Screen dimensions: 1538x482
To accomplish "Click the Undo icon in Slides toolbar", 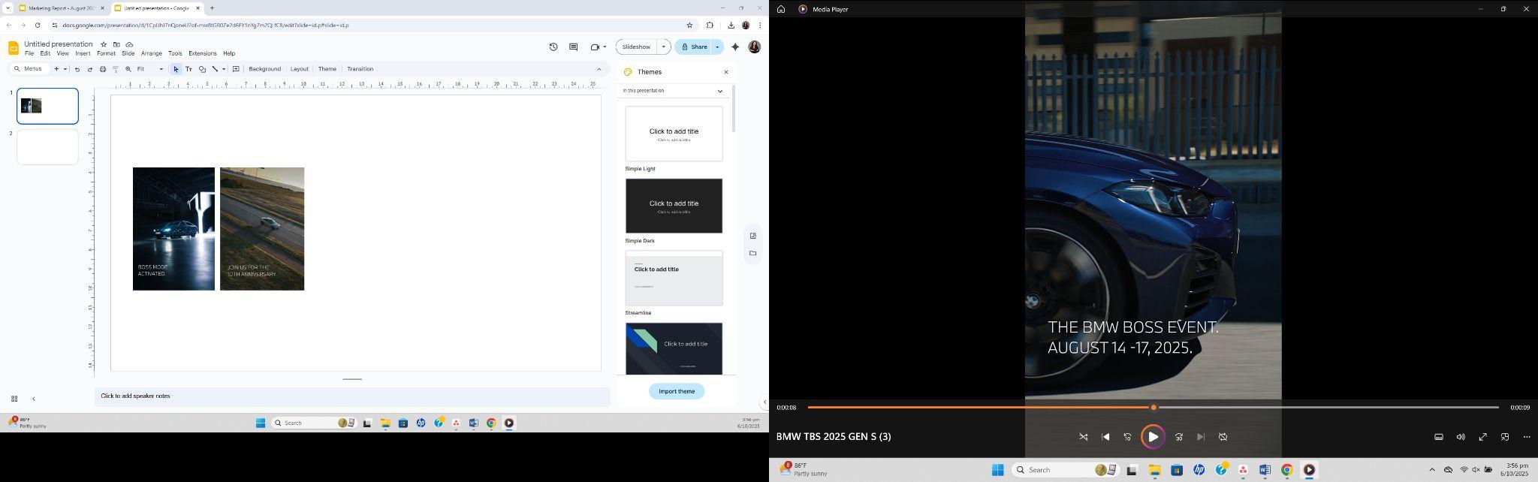I will click(77, 69).
